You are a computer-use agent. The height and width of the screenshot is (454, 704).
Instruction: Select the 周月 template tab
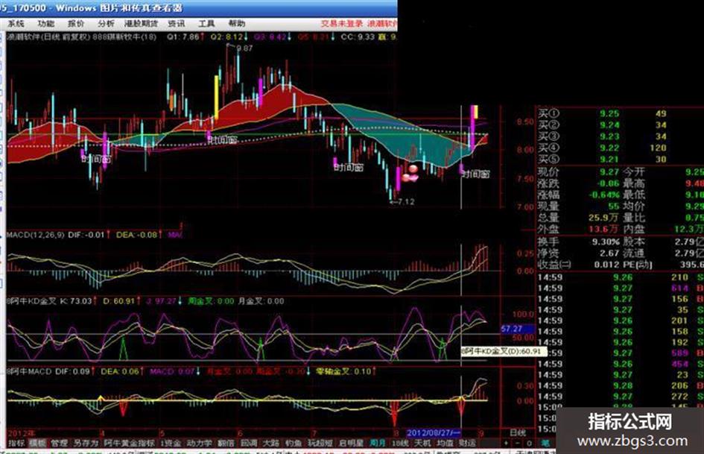pyautogui.click(x=377, y=443)
